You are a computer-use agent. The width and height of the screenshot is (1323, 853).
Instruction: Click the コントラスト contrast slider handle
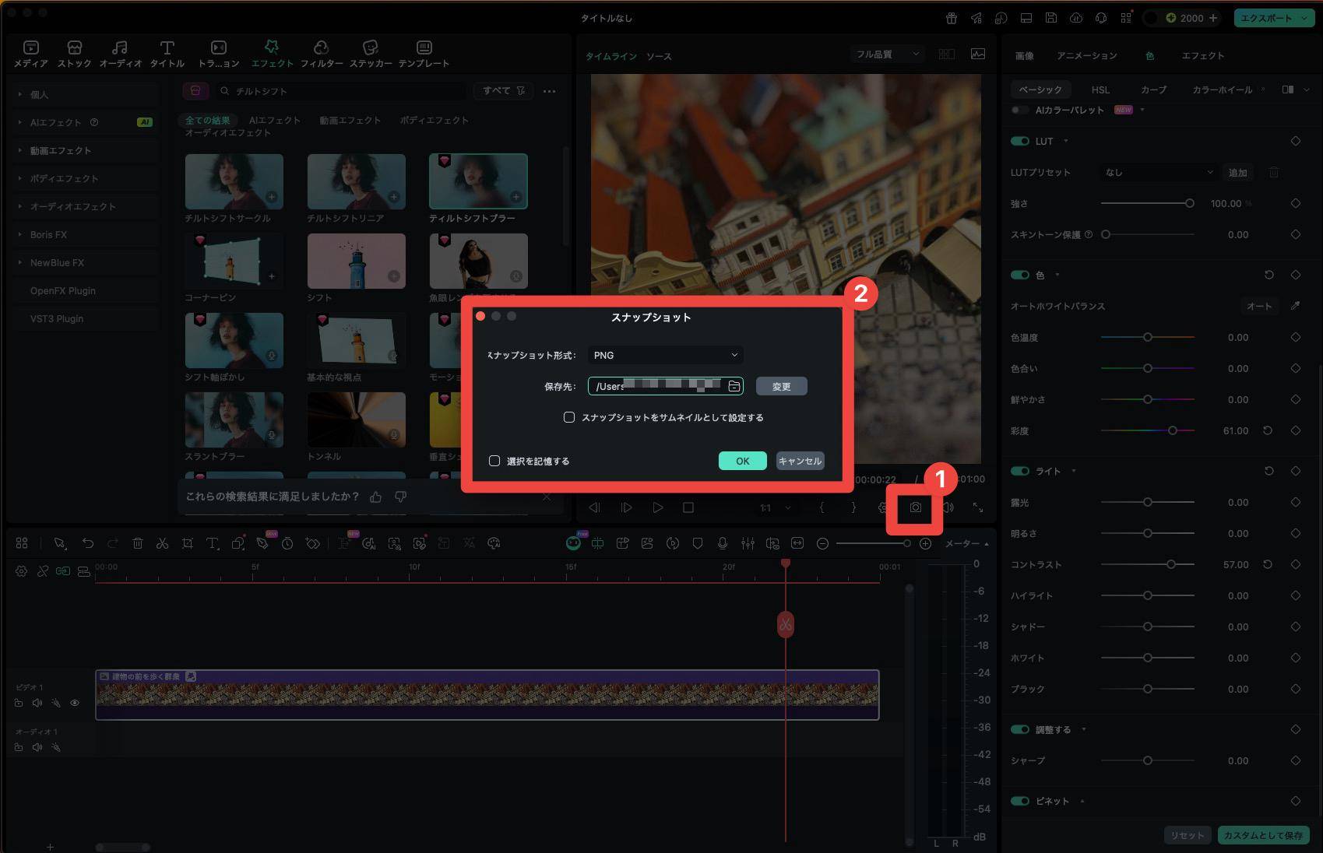click(x=1170, y=564)
